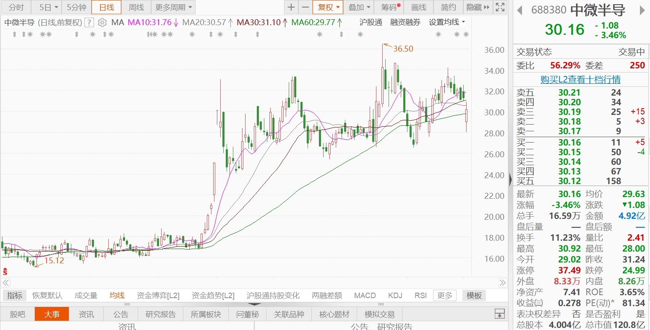Switch to 周线 weekly chart tab
The image size is (650, 330).
136,7
